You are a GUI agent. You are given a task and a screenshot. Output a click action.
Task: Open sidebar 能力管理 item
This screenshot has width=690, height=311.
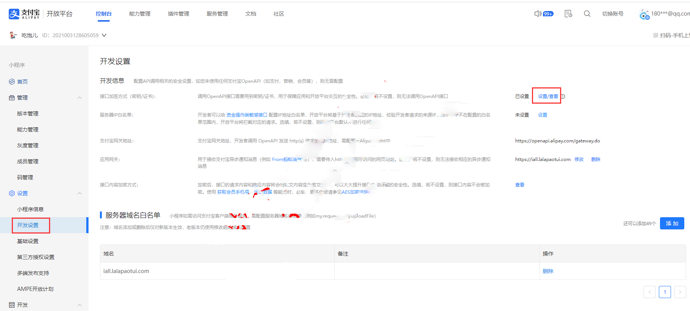click(x=28, y=129)
